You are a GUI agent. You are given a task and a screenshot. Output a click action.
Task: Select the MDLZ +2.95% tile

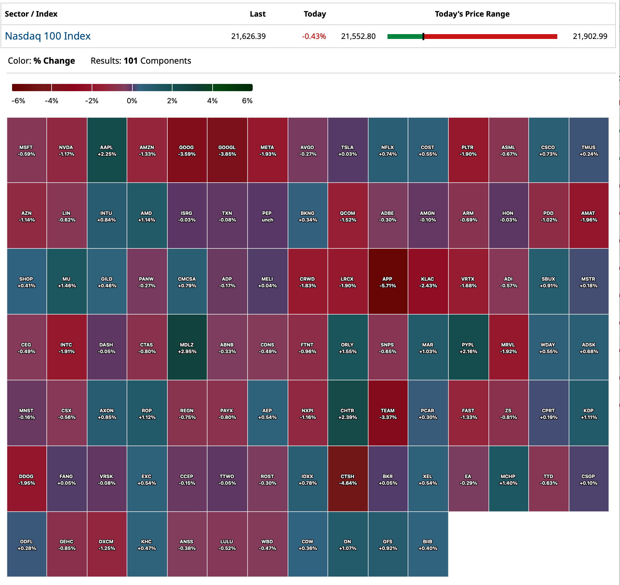coord(187,347)
